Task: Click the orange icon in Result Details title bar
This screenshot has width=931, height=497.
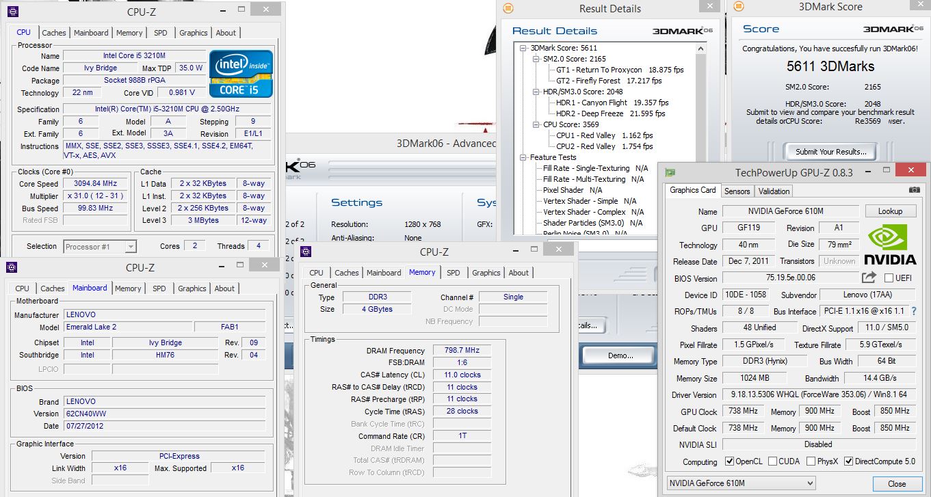Action: [x=508, y=8]
